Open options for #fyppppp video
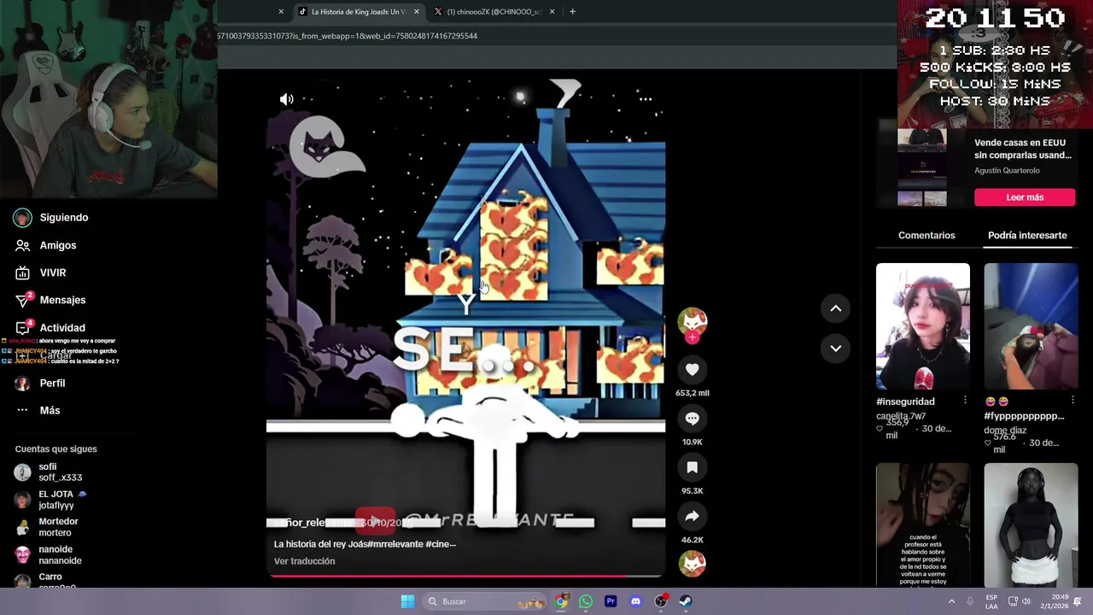Viewport: 1093px width, 615px height. pyautogui.click(x=1073, y=401)
